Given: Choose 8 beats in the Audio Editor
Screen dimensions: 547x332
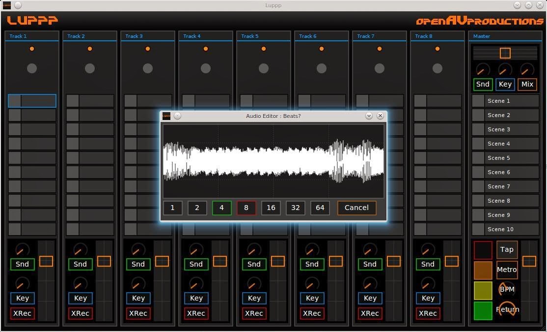Looking at the screenshot, I should 246,208.
